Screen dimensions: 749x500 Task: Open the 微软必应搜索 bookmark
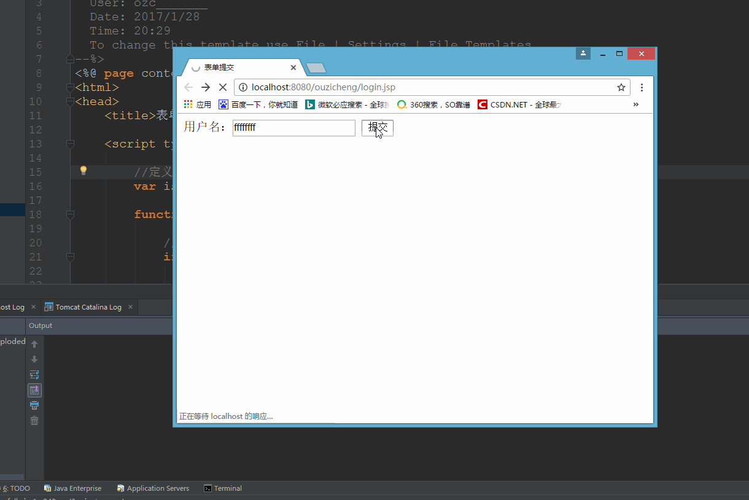(347, 105)
